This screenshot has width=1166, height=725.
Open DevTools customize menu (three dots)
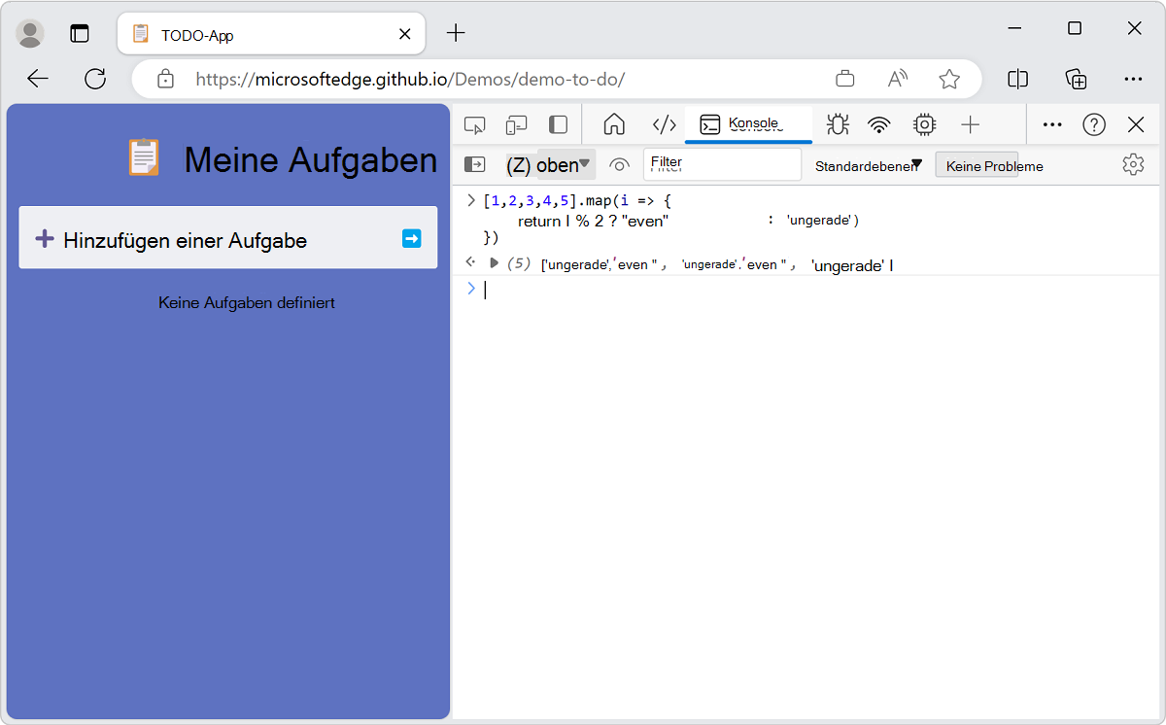(1052, 124)
